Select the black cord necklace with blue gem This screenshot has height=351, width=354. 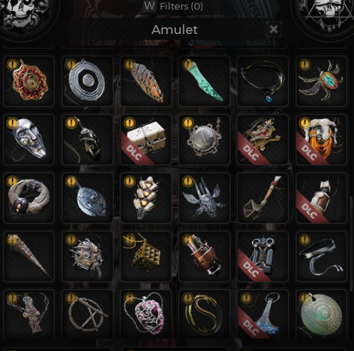click(x=262, y=81)
